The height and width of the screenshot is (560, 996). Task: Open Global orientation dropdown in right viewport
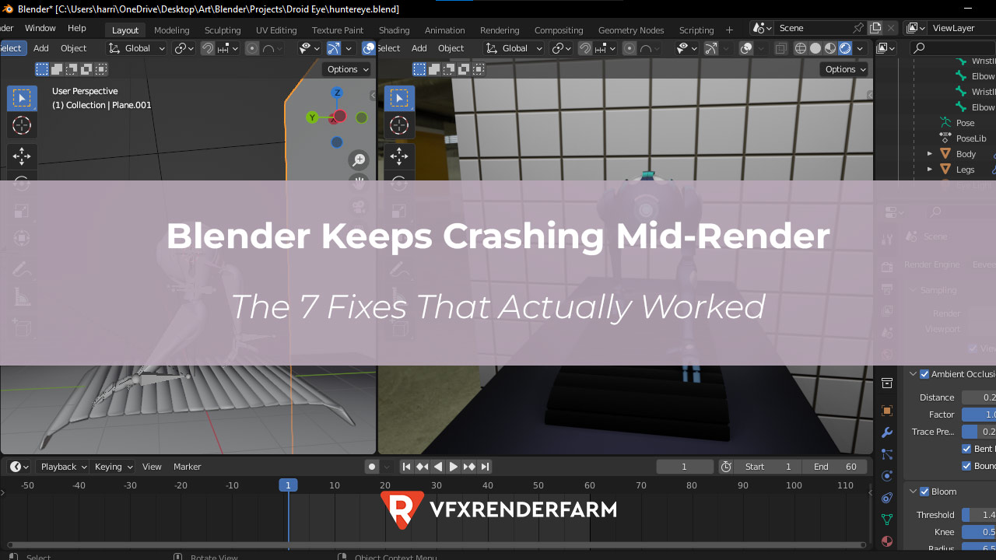click(x=514, y=48)
